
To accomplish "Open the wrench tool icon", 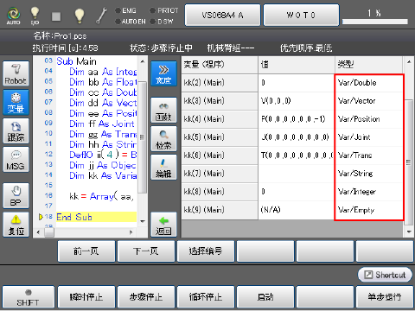I will [101, 16].
